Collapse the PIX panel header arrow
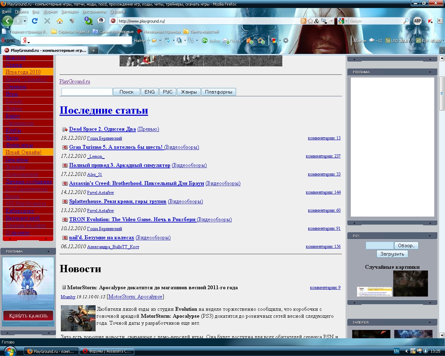 pos(430,236)
